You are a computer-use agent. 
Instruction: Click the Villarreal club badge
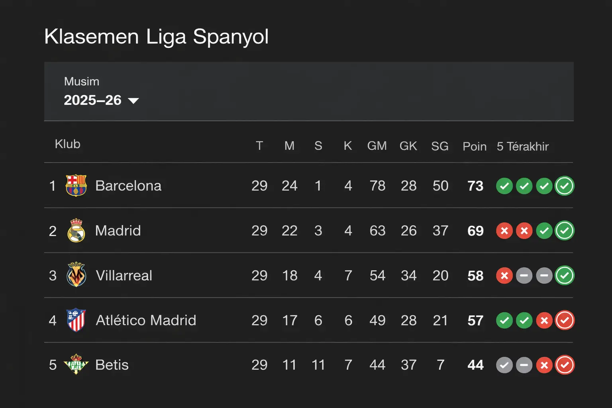[76, 275]
